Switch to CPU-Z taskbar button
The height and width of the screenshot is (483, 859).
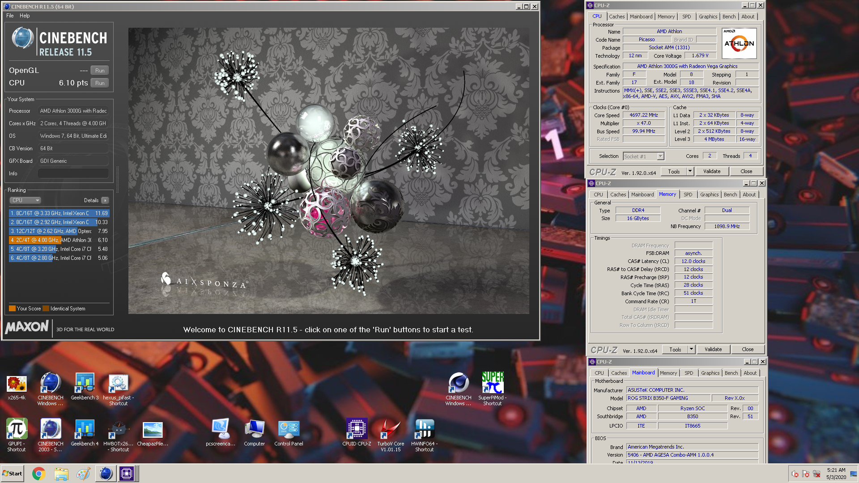click(127, 474)
